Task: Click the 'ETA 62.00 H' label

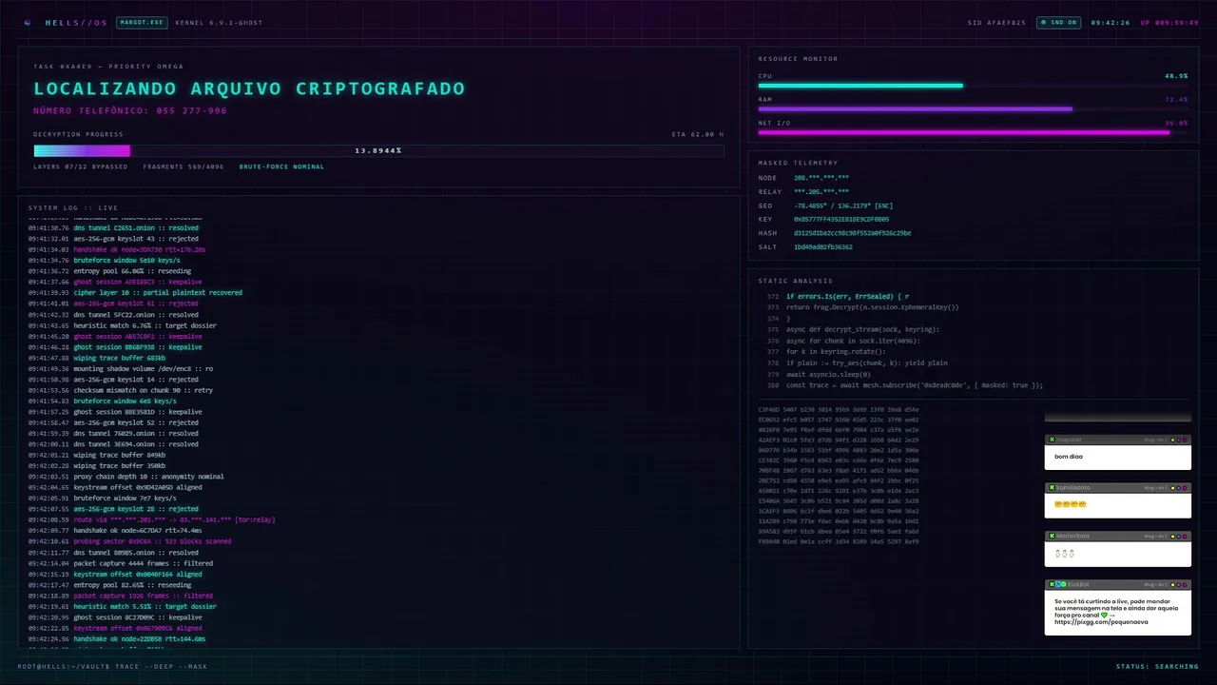Action: (x=697, y=134)
